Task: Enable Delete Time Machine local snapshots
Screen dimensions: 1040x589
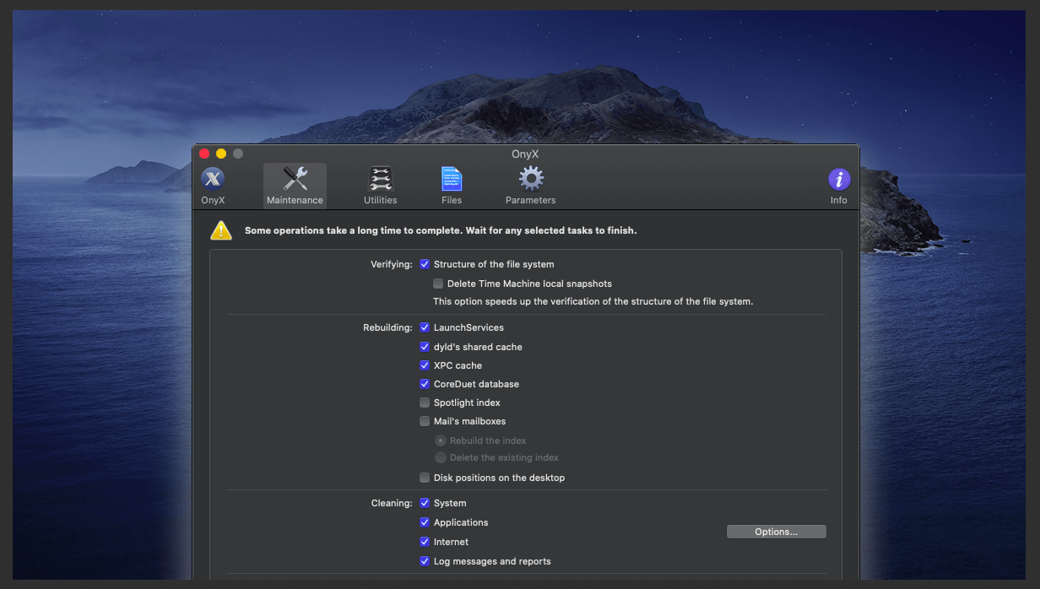Action: tap(438, 284)
